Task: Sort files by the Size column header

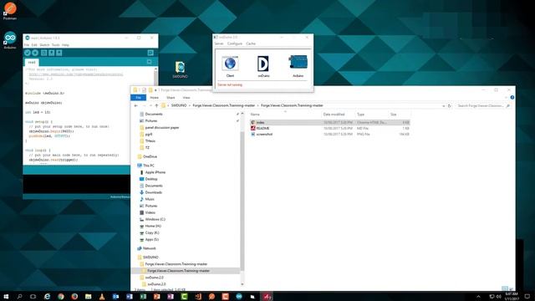Action: point(394,115)
